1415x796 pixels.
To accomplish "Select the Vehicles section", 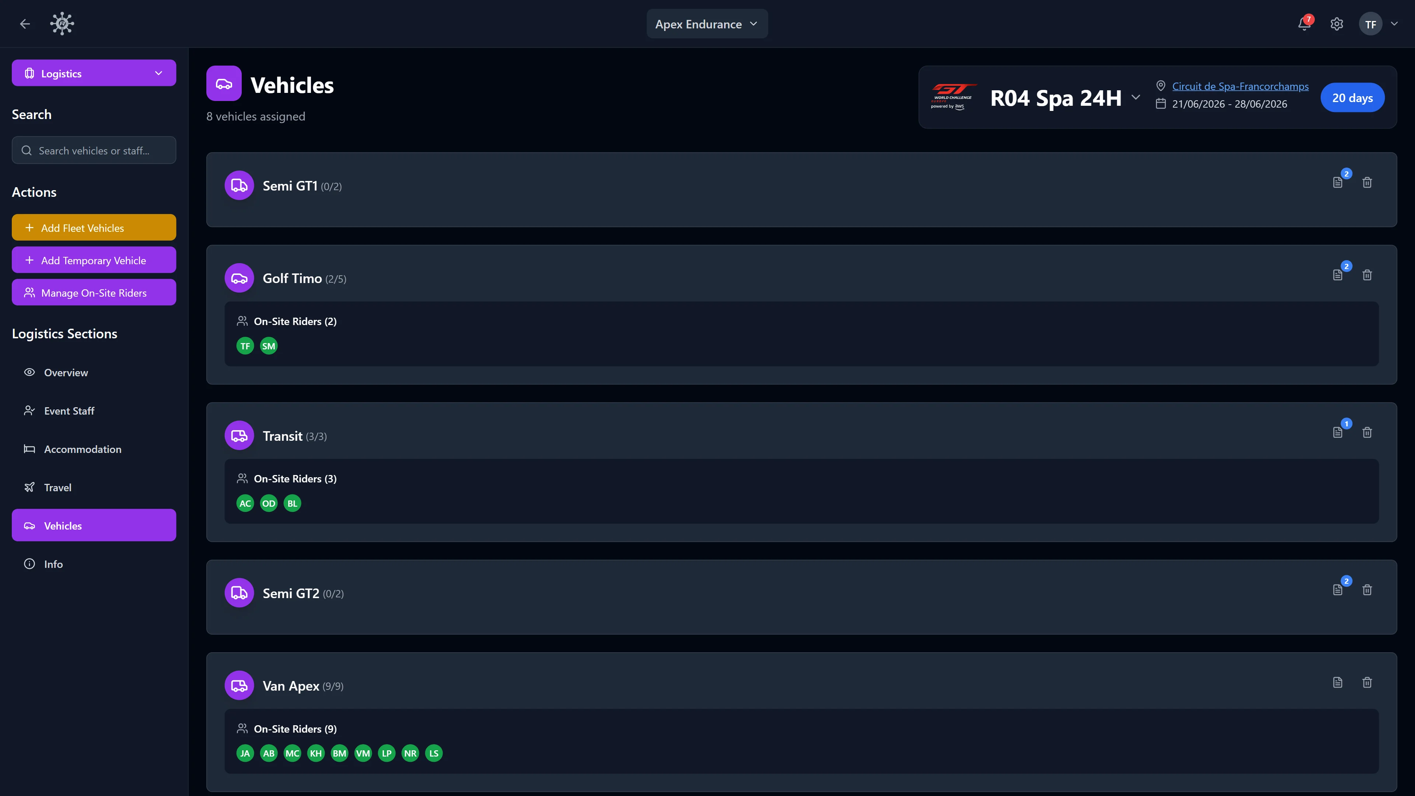I will point(94,526).
